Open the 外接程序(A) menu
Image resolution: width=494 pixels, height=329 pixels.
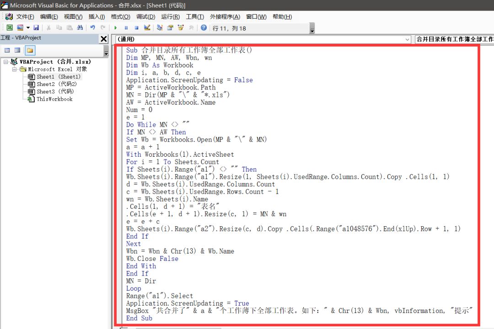pos(225,17)
